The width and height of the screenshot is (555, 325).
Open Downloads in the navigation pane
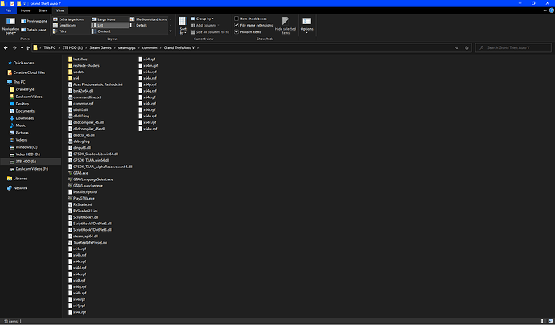click(23, 118)
